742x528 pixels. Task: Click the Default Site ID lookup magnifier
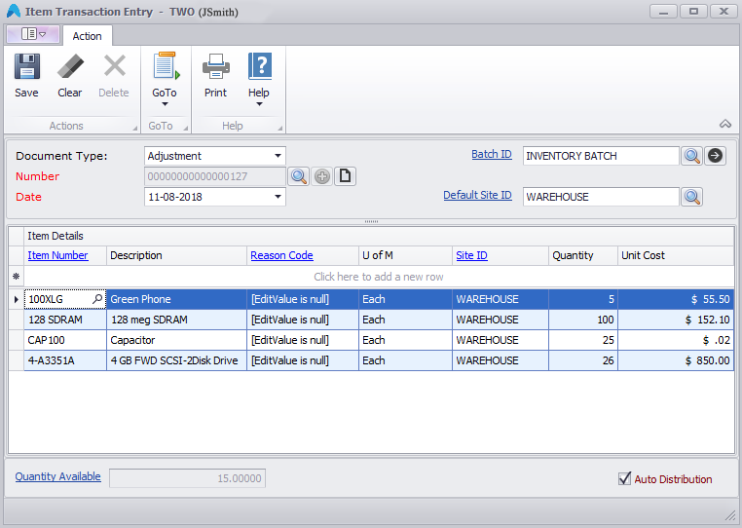point(691,197)
